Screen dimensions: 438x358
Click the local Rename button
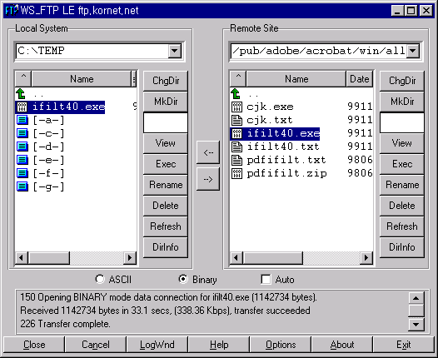(166, 185)
